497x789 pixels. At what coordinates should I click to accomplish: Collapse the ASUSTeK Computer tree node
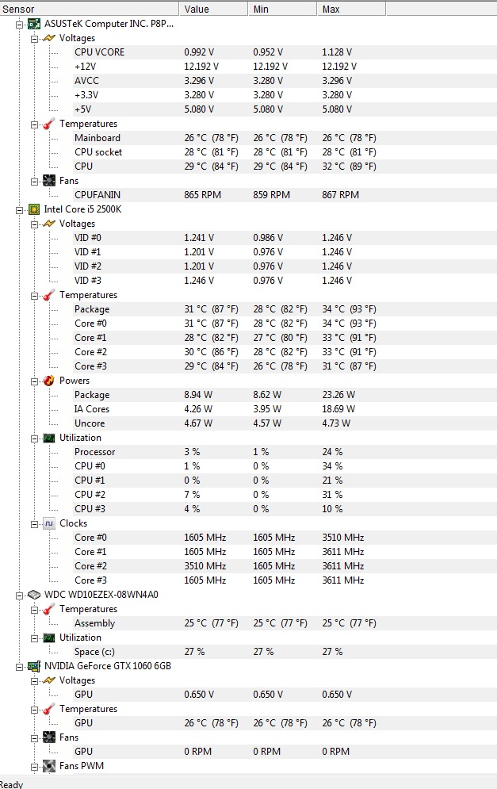(20, 24)
